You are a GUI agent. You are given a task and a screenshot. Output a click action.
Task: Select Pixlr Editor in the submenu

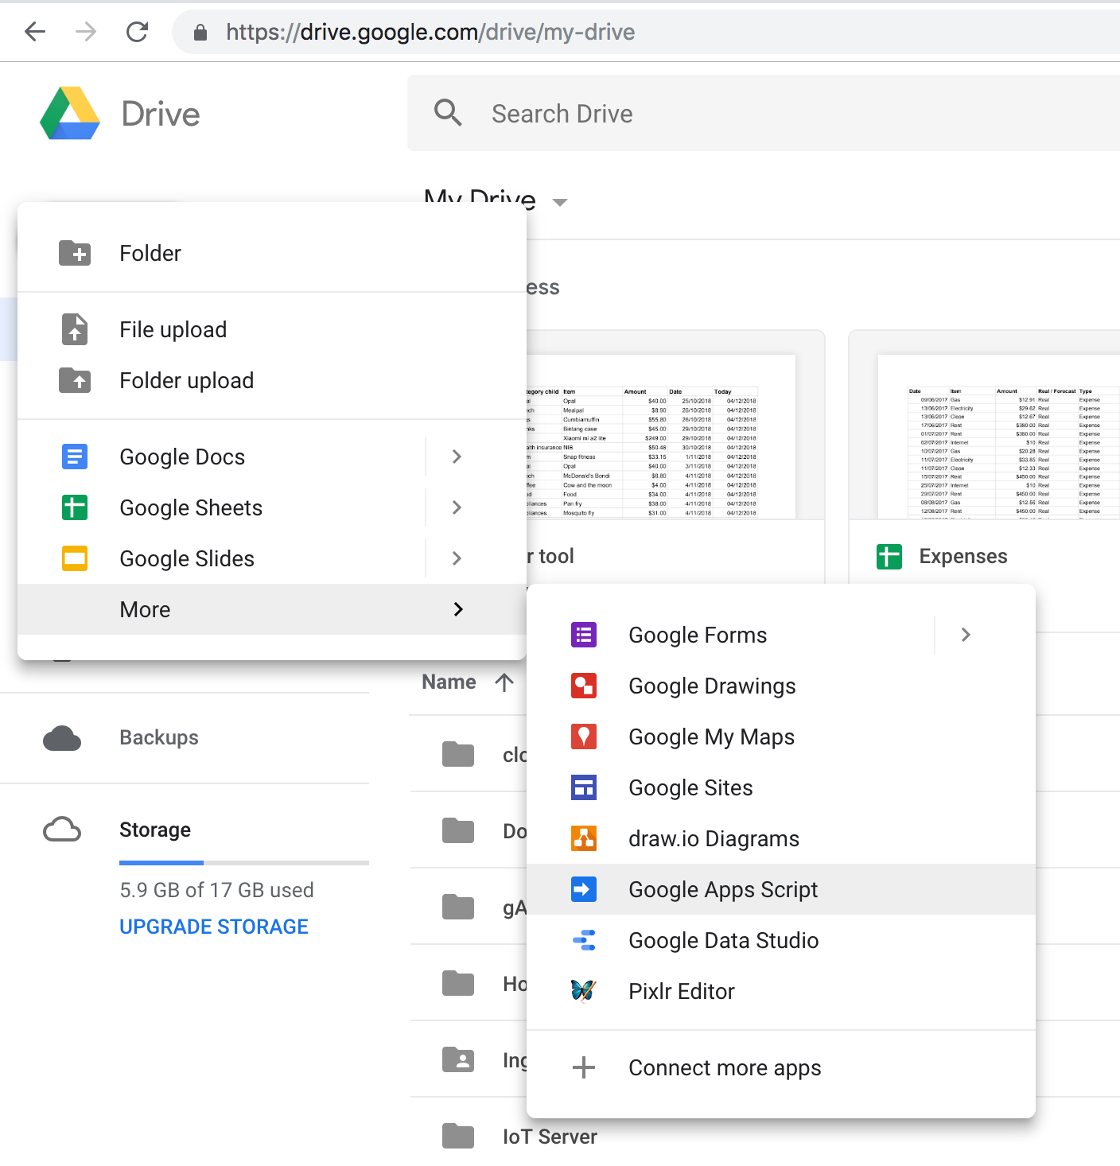(781, 991)
